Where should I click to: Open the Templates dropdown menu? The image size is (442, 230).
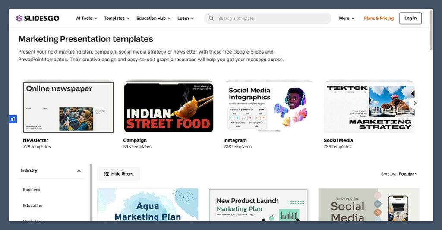click(117, 18)
